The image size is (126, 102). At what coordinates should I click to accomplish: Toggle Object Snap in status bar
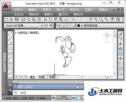tap(78, 98)
